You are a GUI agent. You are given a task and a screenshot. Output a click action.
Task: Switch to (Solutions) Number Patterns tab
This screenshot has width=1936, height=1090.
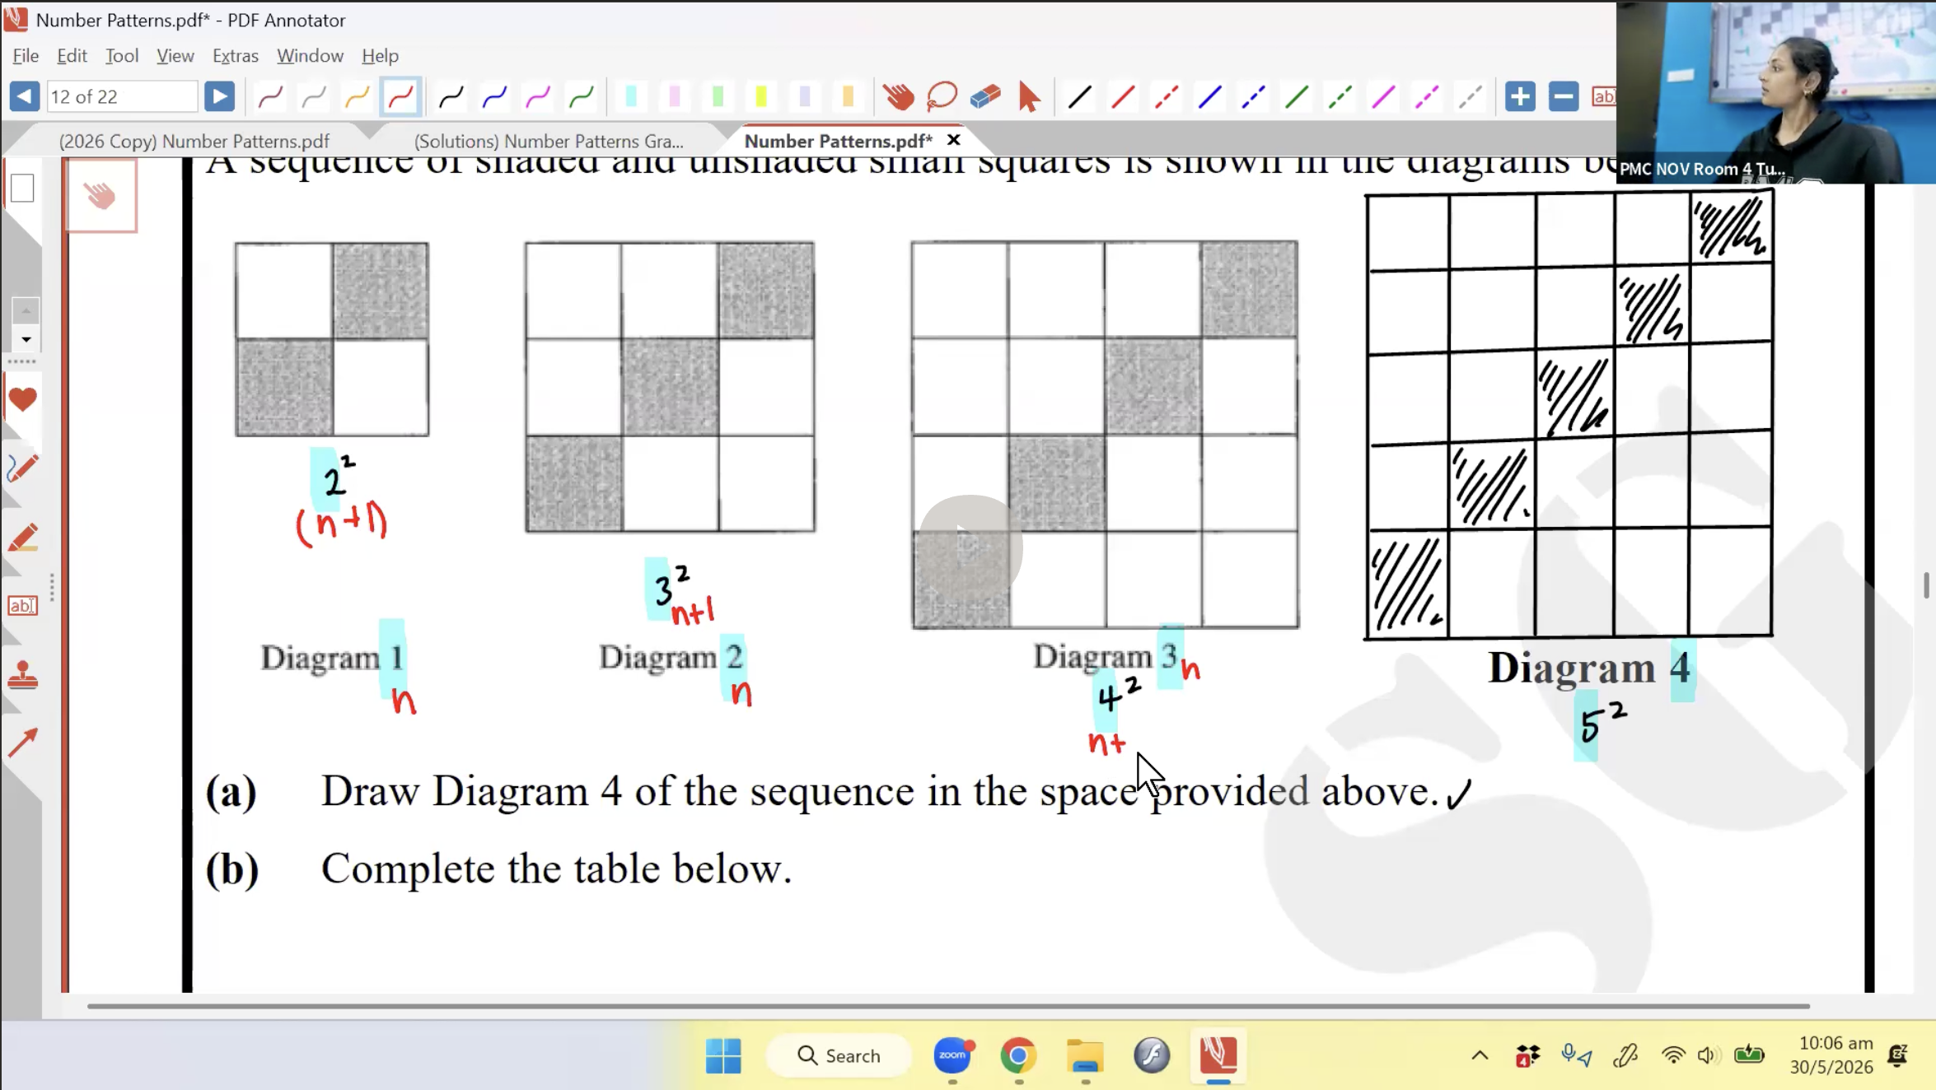[549, 141]
